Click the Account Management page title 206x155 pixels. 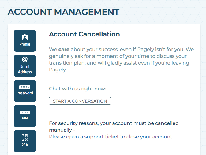(63, 12)
